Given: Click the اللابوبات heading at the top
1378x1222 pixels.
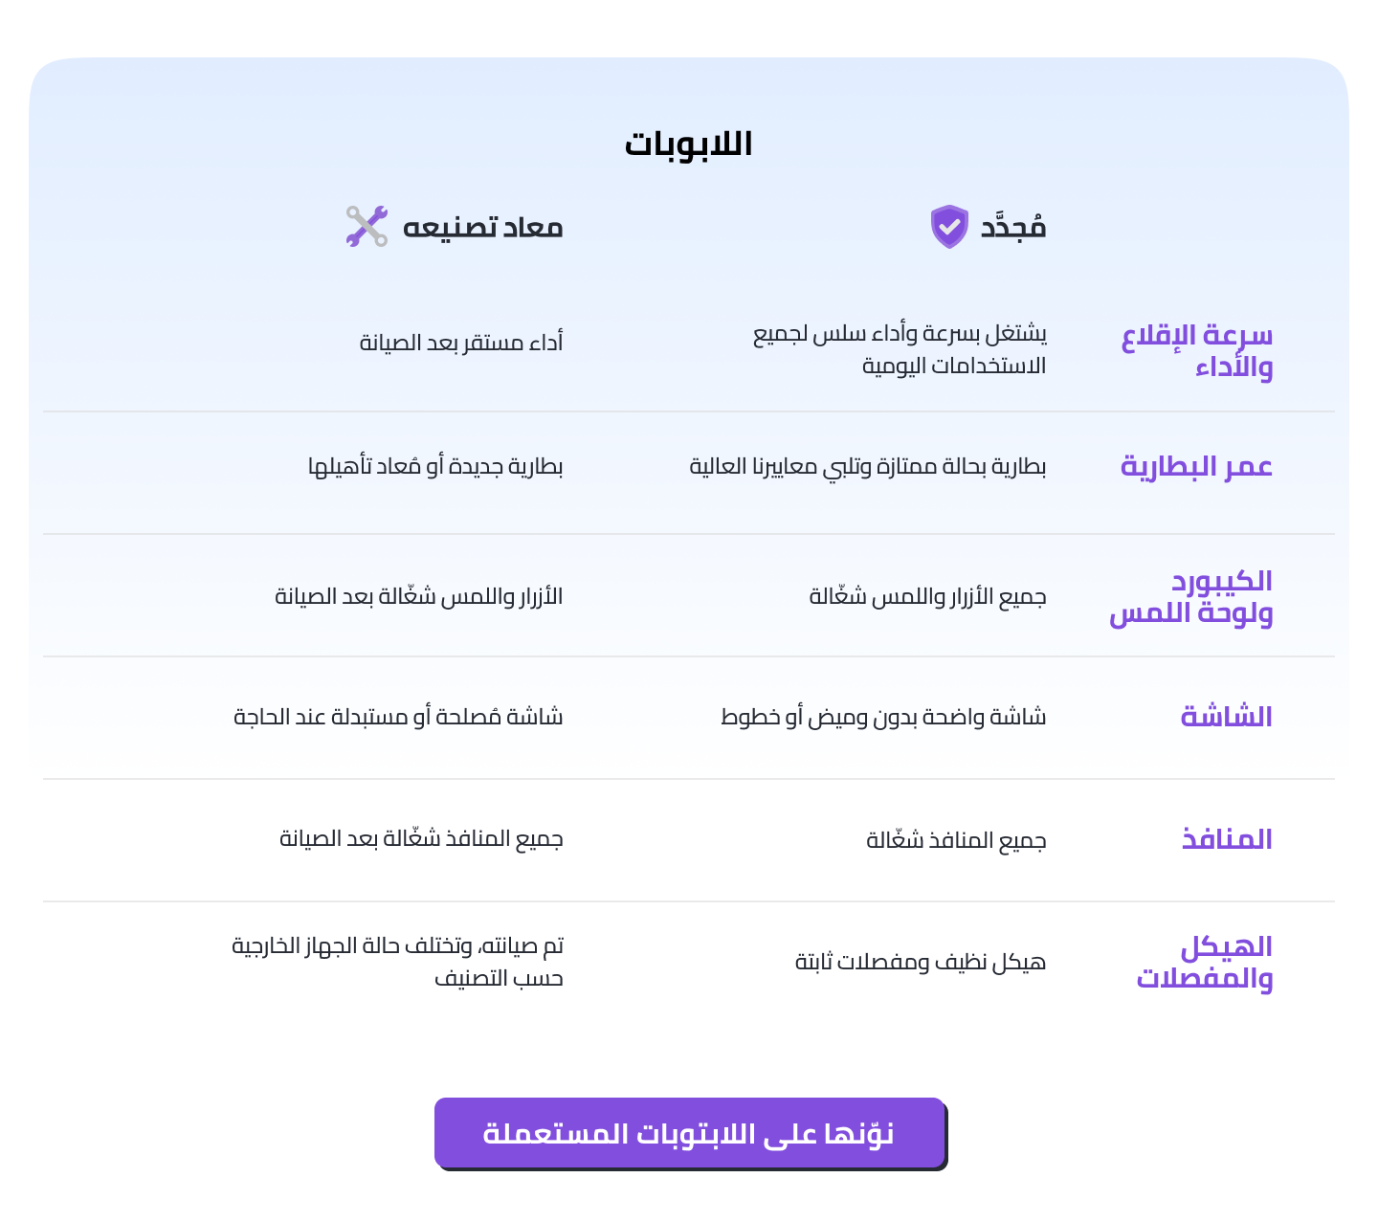Looking at the screenshot, I should coord(689,144).
